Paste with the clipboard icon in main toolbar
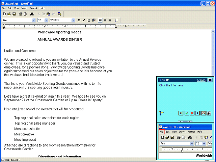This screenshot has width=216, height=162. (48, 14)
